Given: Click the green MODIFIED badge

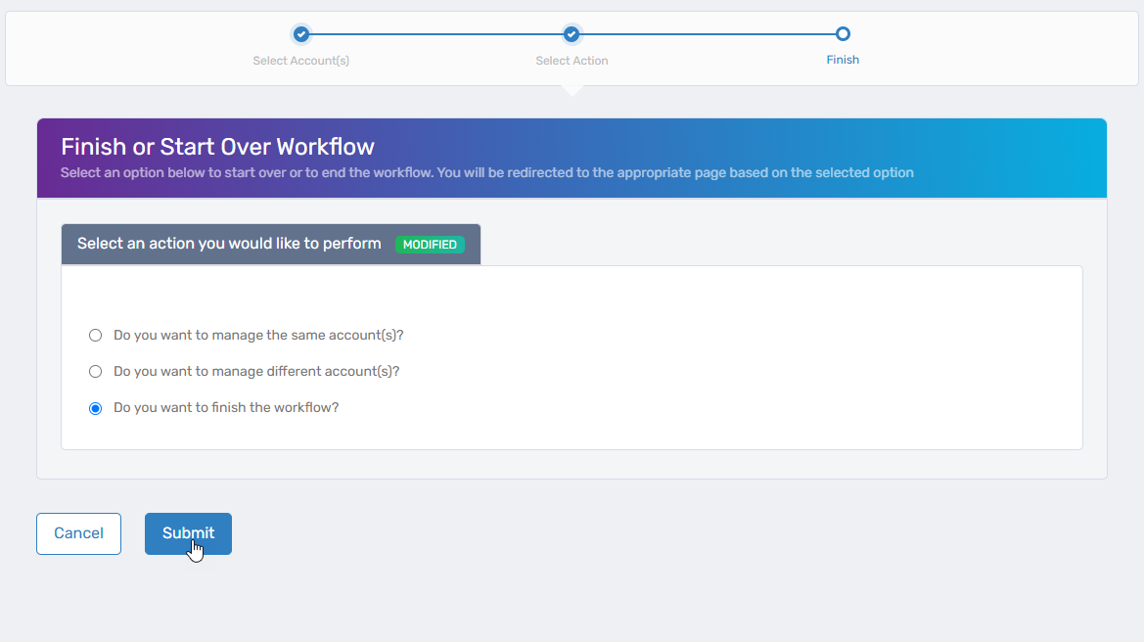Looking at the screenshot, I should click(x=430, y=245).
